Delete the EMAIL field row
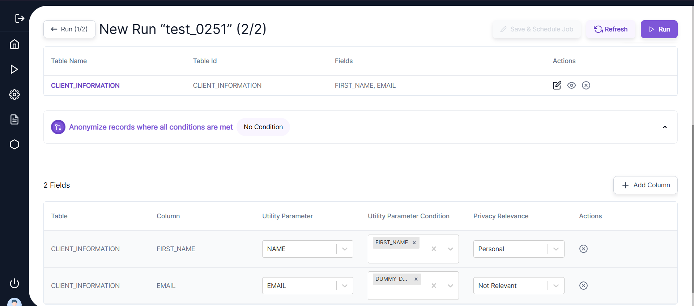Viewport: 694px width, 306px height. pyautogui.click(x=583, y=286)
